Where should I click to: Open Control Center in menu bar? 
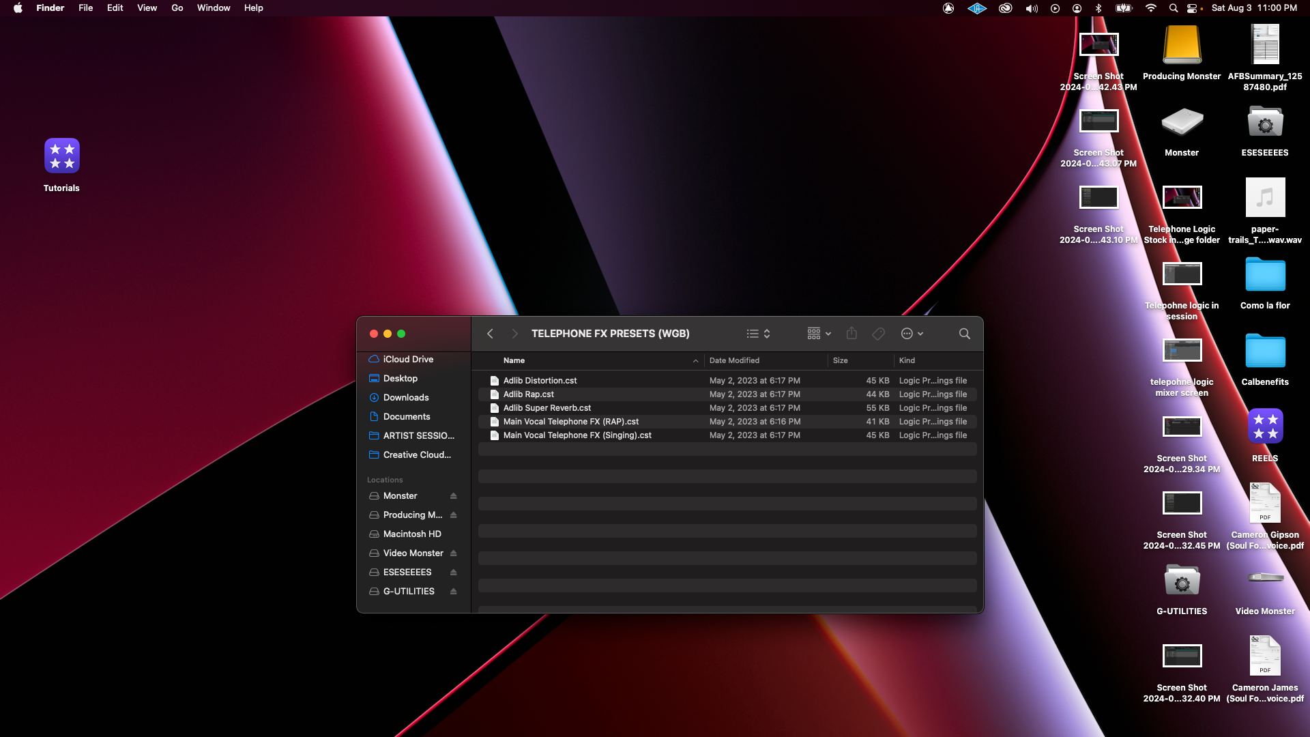tap(1192, 8)
